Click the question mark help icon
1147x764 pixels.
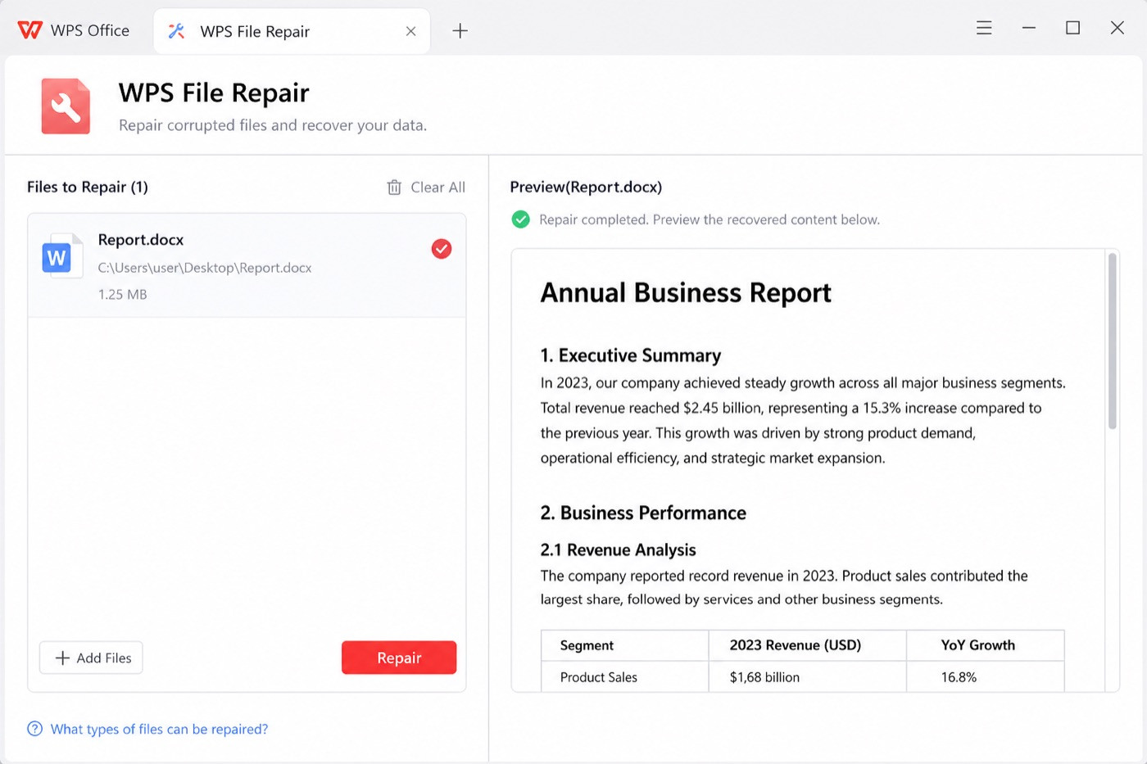(34, 729)
